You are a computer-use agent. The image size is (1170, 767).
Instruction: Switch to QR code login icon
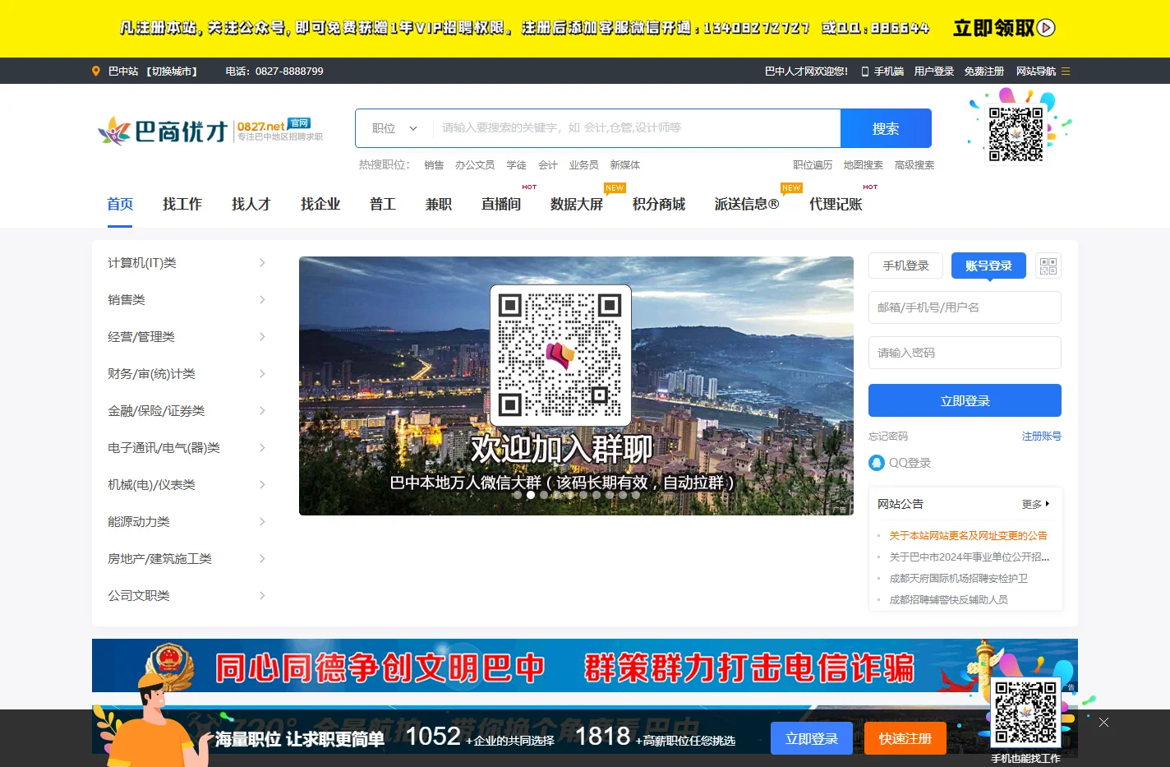click(1048, 266)
